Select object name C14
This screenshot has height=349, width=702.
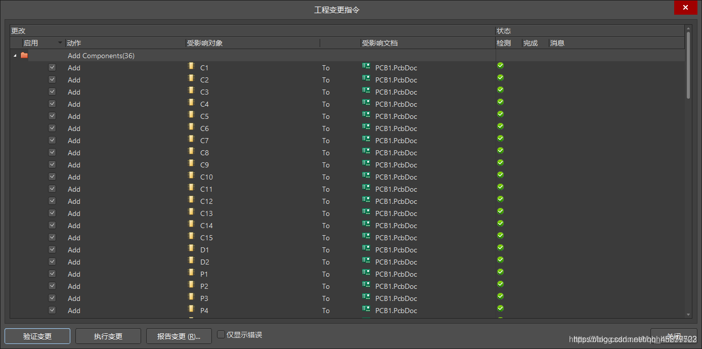(x=206, y=226)
